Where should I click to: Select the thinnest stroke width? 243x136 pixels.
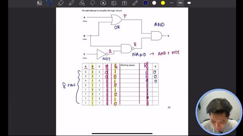click(172, 3)
